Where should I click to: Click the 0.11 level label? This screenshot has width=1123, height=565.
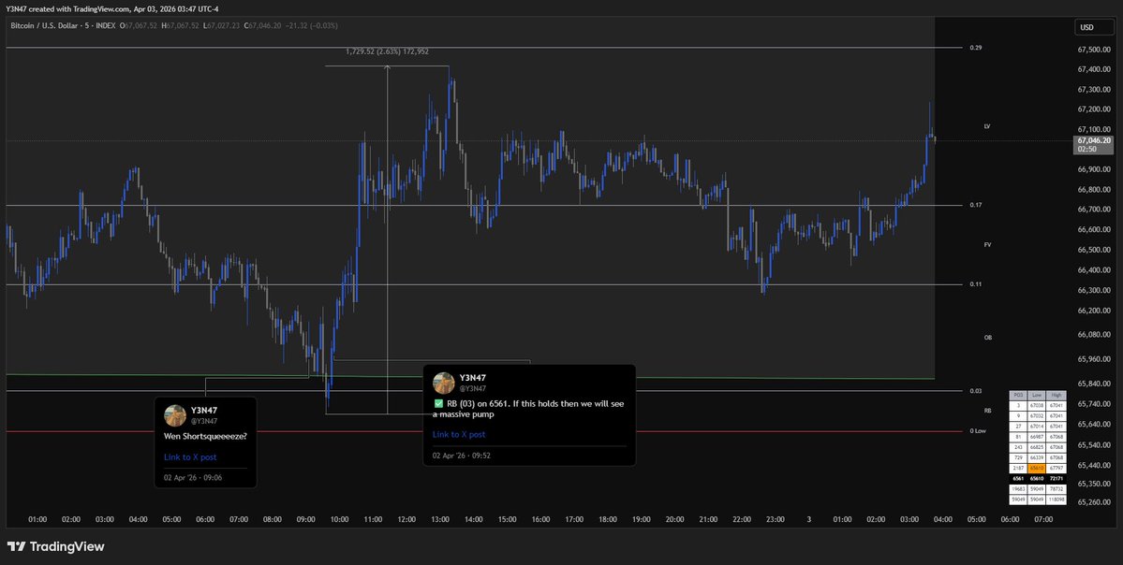(976, 283)
